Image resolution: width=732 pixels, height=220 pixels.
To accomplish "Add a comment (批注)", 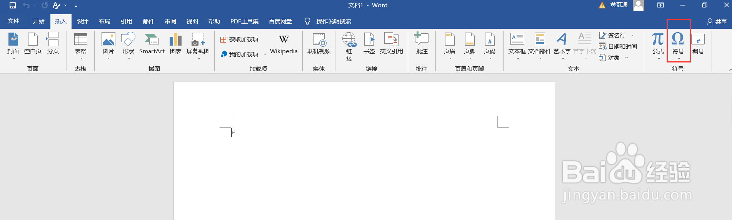I will coord(422,43).
